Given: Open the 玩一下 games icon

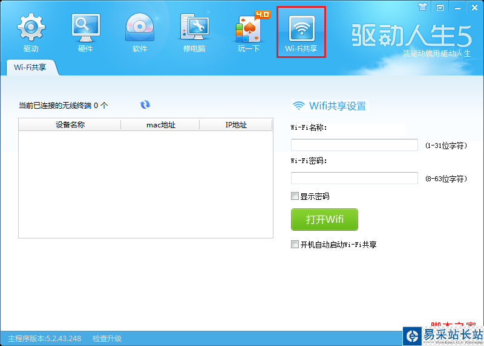Looking at the screenshot, I should coord(249,33).
